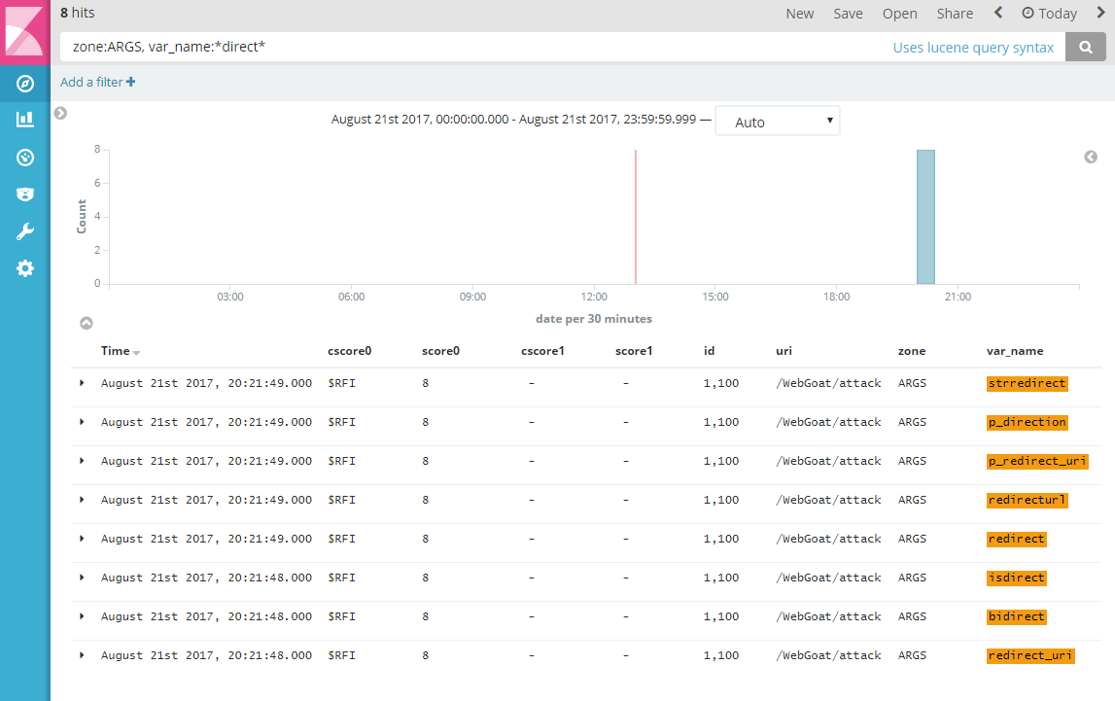Image resolution: width=1115 pixels, height=701 pixels.
Task: Click the score0 column header
Action: pyautogui.click(x=440, y=351)
